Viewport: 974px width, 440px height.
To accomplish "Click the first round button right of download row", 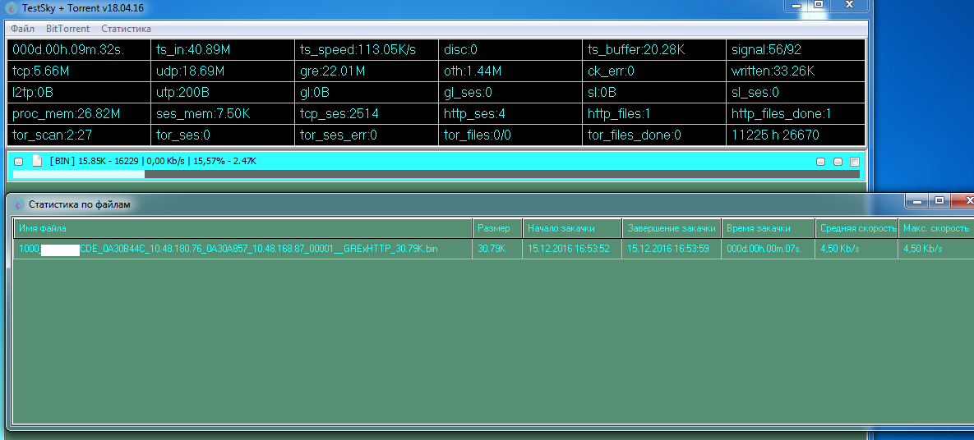I will click(x=820, y=162).
